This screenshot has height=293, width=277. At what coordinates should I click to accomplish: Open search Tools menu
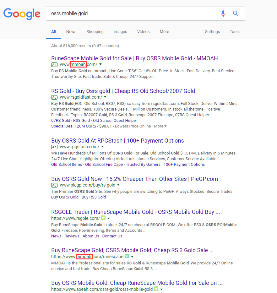[235, 32]
